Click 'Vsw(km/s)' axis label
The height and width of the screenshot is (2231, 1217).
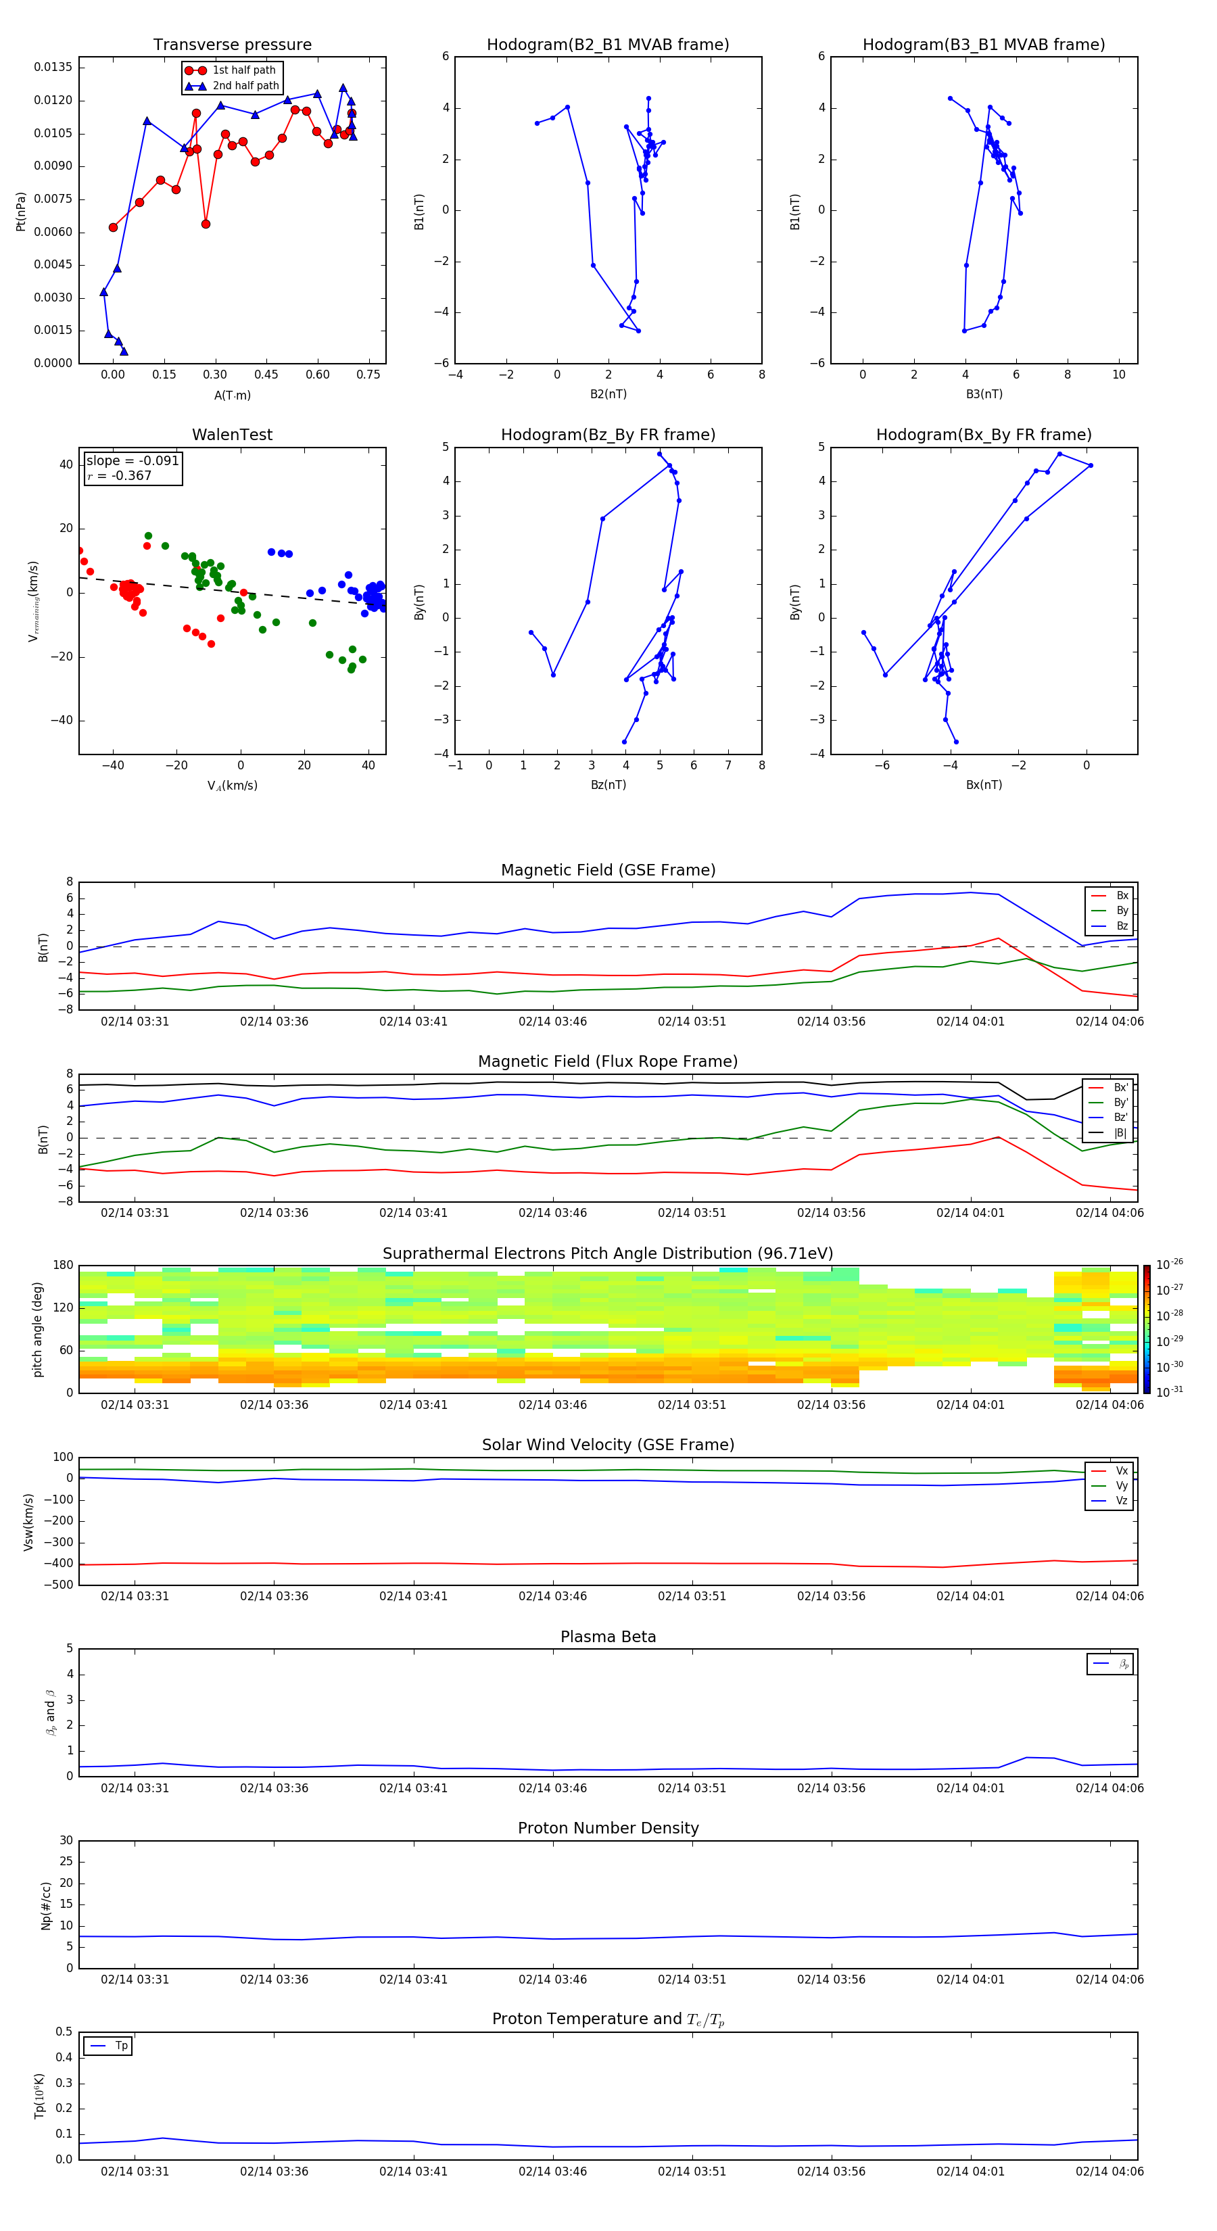point(28,1522)
